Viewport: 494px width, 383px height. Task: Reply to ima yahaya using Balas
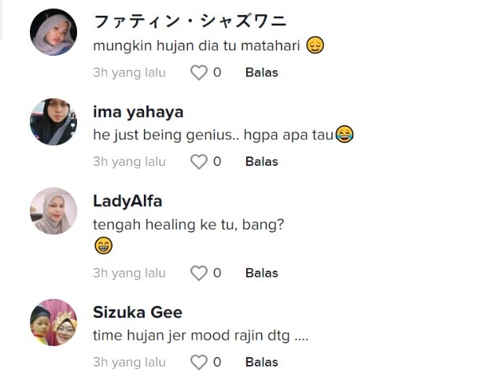261,162
